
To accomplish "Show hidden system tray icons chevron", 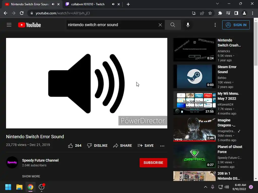I will pos(206,187).
